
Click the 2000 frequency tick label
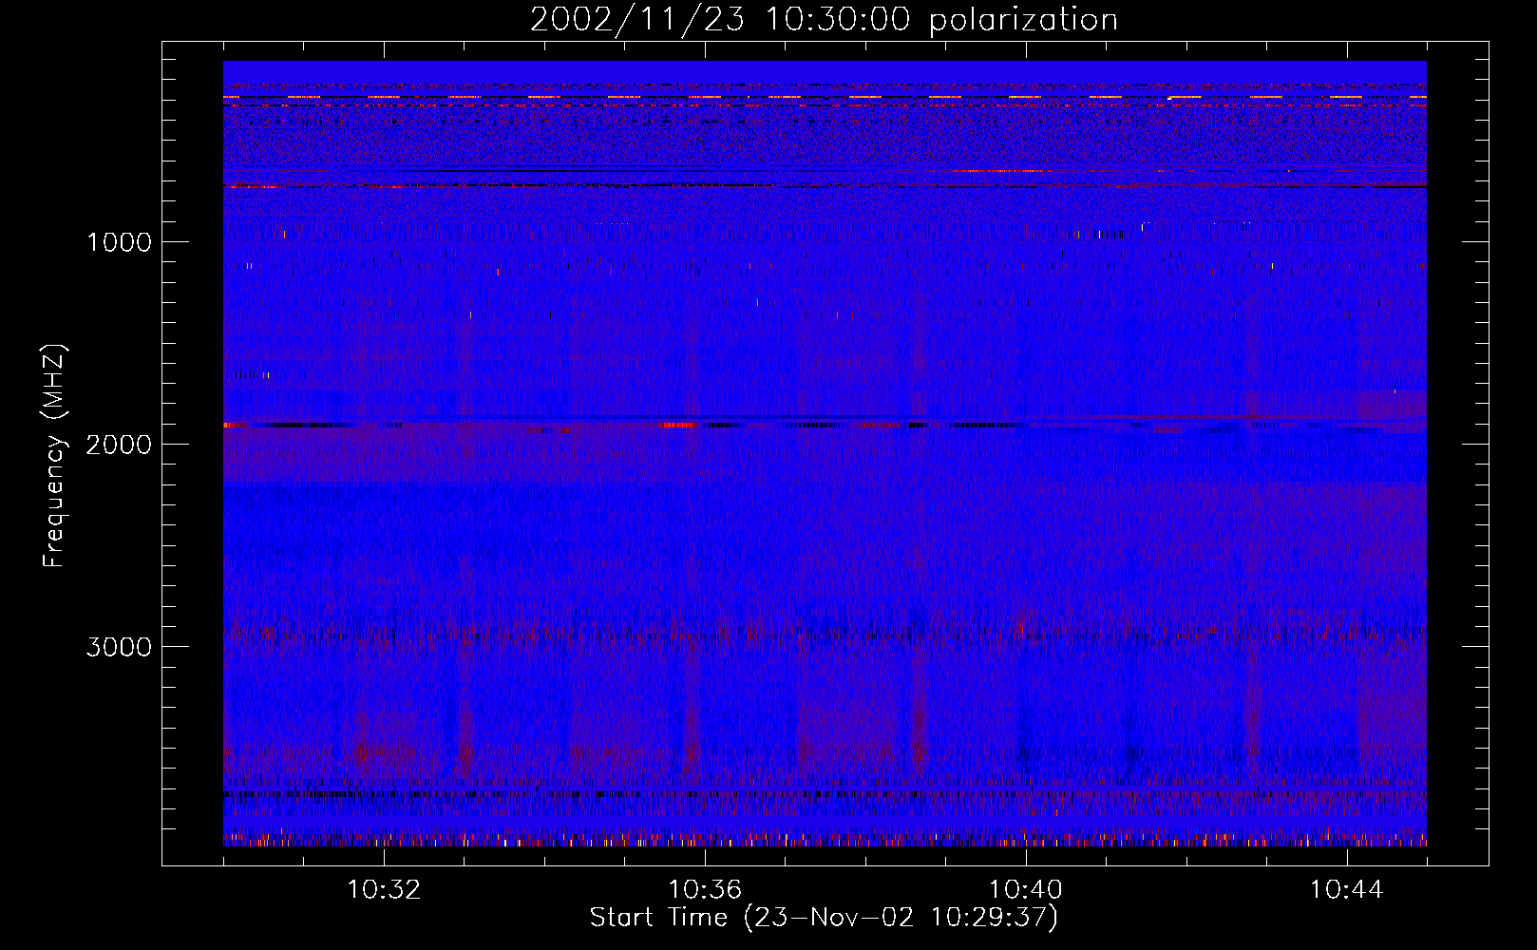click(x=119, y=445)
